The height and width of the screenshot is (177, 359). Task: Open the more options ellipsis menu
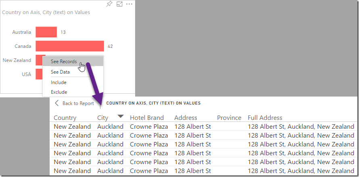tap(129, 4)
